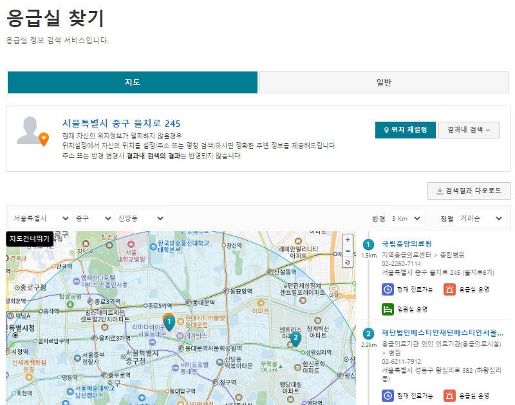Click 베스티안서울 현재 진료가능 clock icon

pyautogui.click(x=388, y=395)
